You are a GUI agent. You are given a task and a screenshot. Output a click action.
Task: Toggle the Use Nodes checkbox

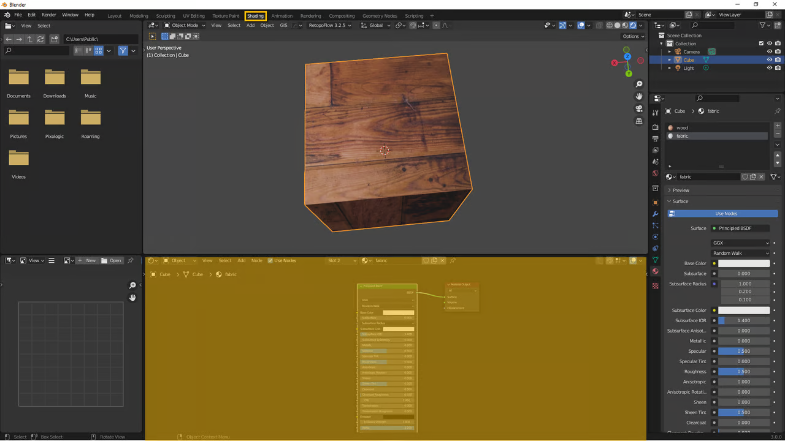(x=270, y=261)
